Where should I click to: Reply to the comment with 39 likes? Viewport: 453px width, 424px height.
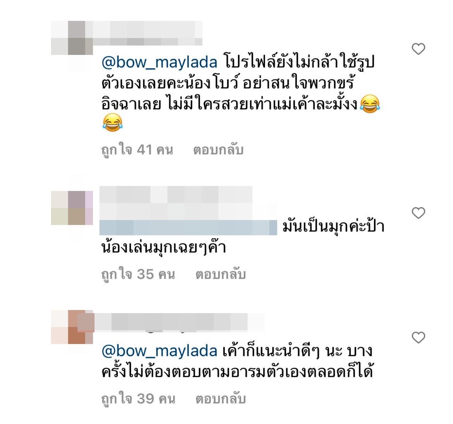tap(220, 399)
